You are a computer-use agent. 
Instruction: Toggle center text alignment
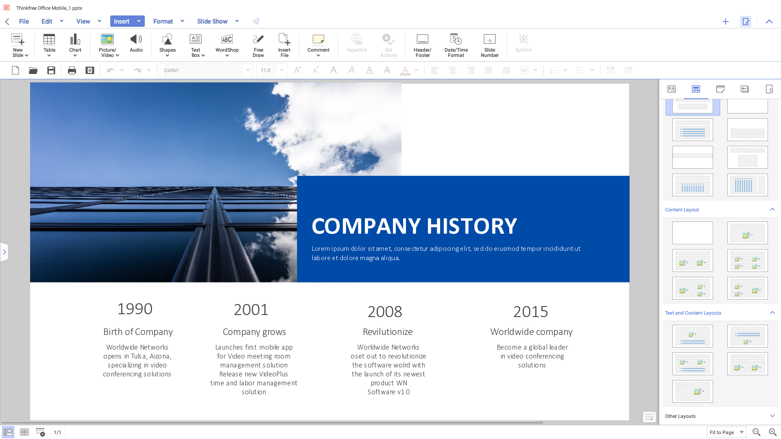pos(452,70)
